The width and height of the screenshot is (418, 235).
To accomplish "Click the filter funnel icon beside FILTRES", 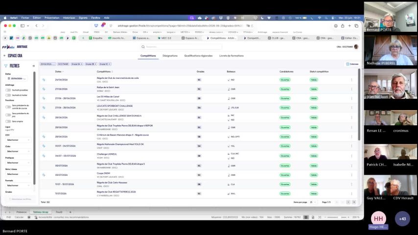I will point(6,66).
